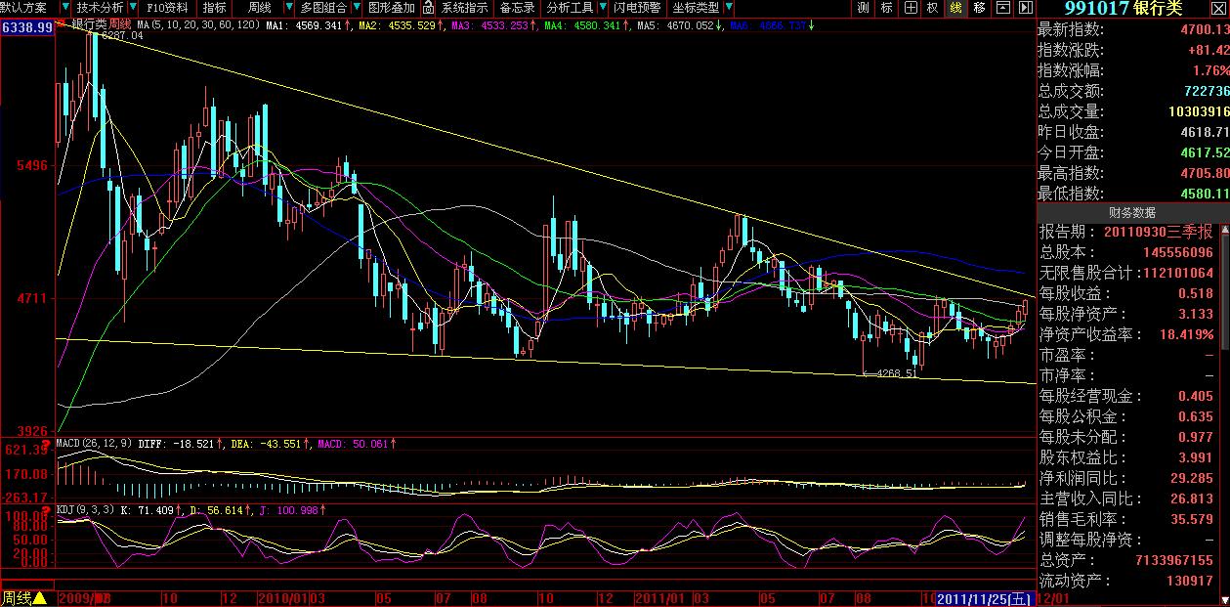Toggle the highlighted 线 line-drawing icon
The height and width of the screenshot is (607, 1230).
(x=955, y=8)
